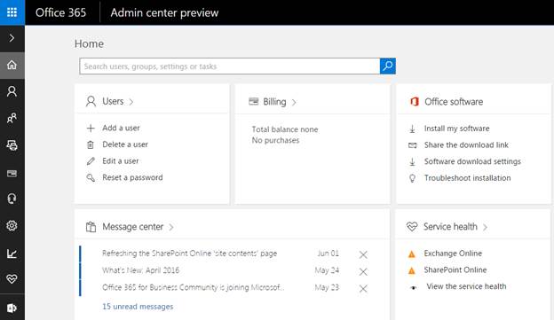This screenshot has height=320, width=554.
Task: Open Users section from sidebar icon
Action: pyautogui.click(x=12, y=91)
